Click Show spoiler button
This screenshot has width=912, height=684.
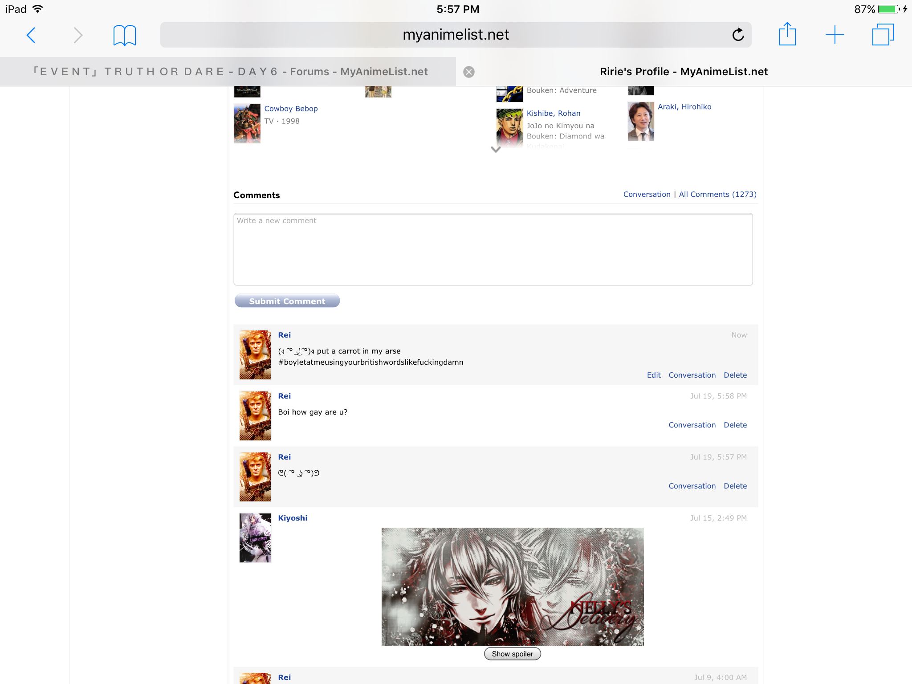click(512, 654)
